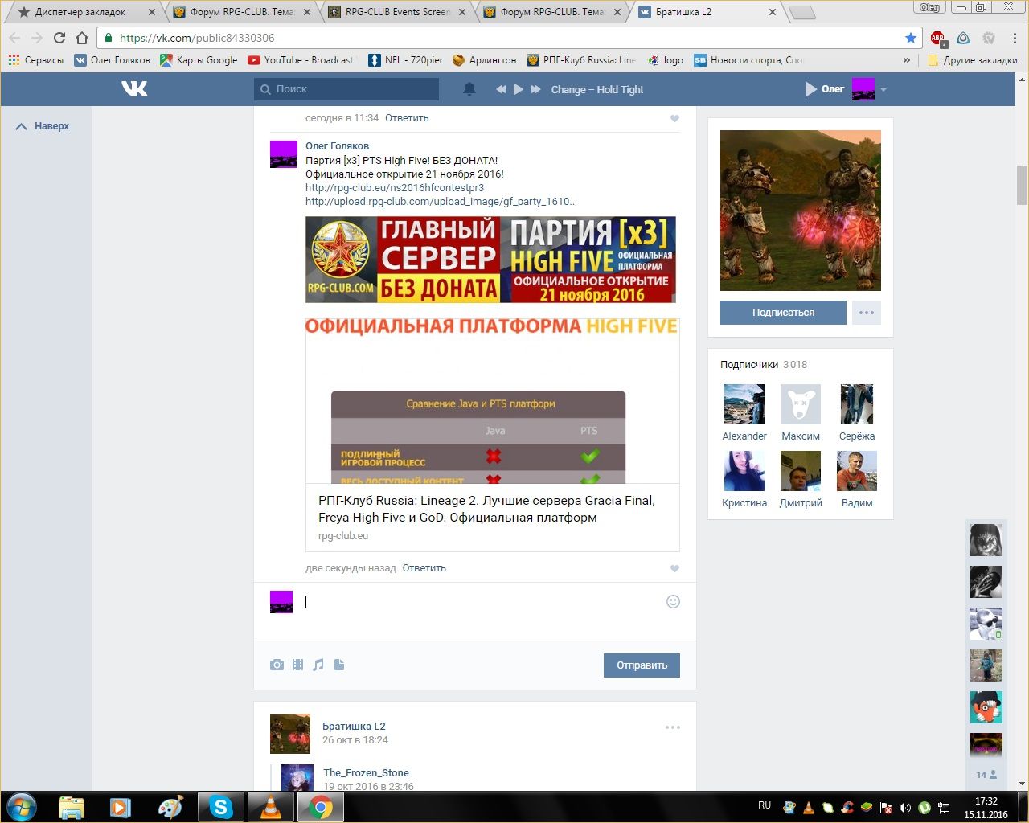Screen dimensions: 1029x823
Task: Attach a photo to the comment
Action: pos(277,665)
